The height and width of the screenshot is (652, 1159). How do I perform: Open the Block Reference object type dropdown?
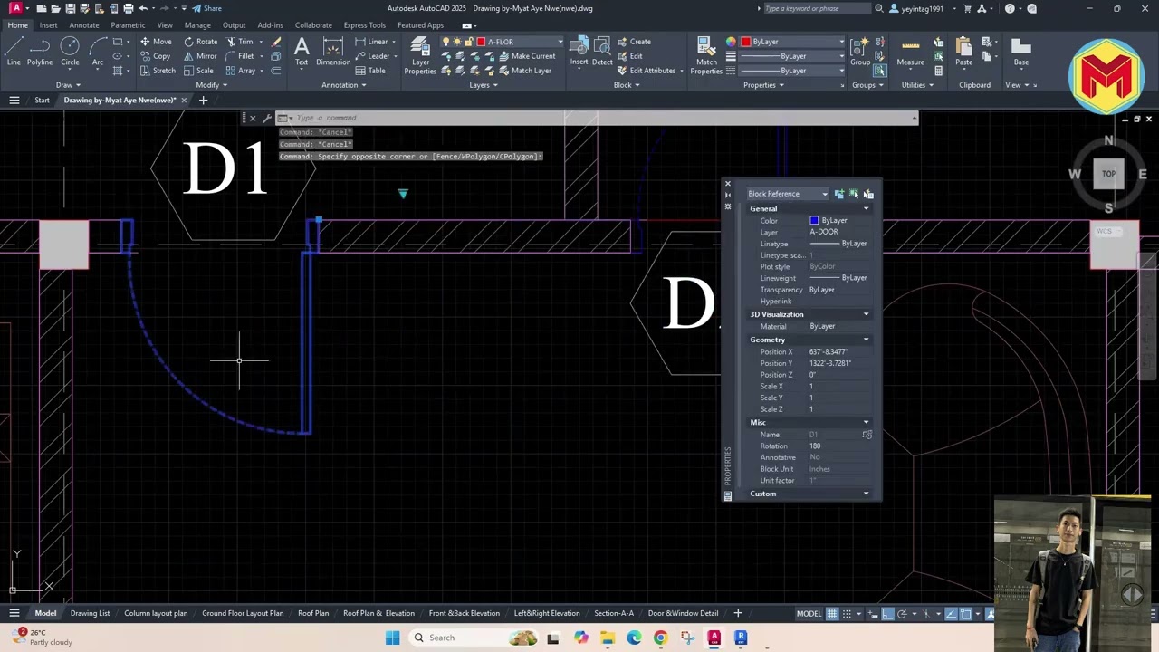coord(787,194)
